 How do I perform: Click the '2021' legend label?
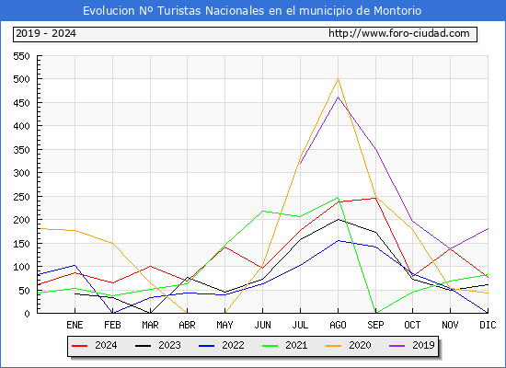296,345
